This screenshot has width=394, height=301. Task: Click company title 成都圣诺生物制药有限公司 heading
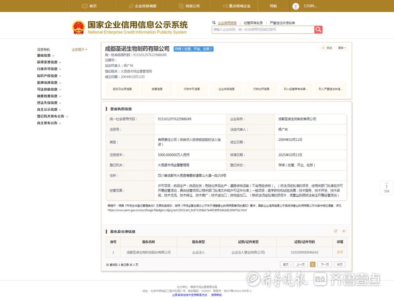pos(137,49)
